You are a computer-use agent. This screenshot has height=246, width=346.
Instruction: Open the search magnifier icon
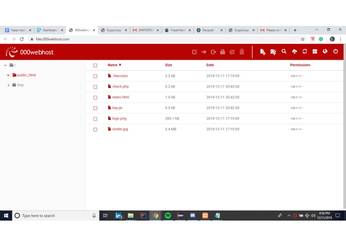pos(284,51)
